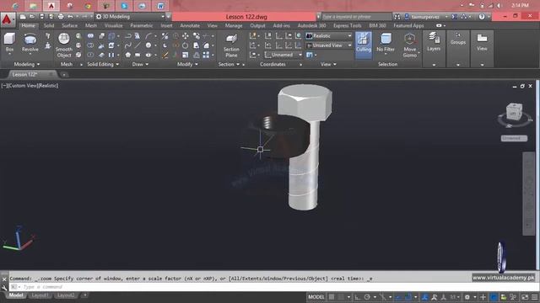Click the Line draw tool
This screenshot has height=303, width=540.
coord(138,45)
